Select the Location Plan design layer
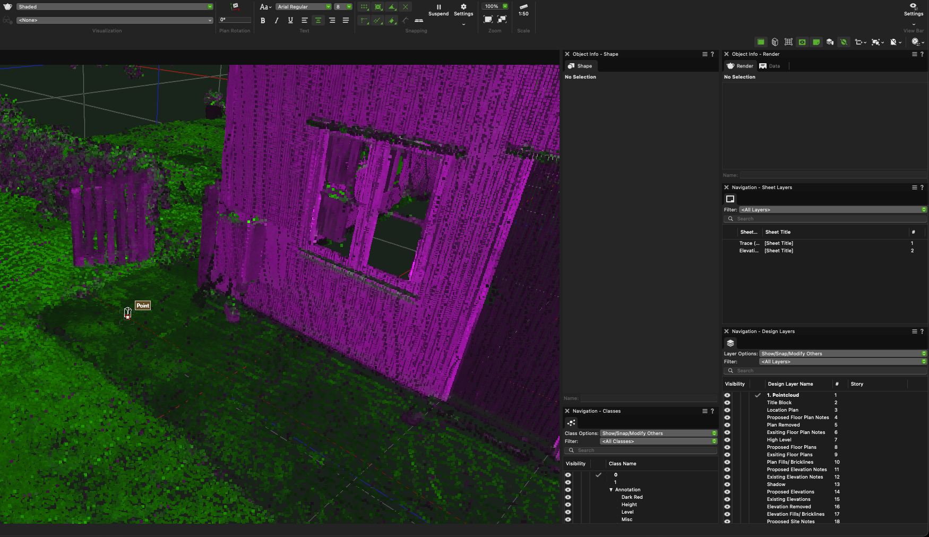This screenshot has height=537, width=929. (x=782, y=410)
